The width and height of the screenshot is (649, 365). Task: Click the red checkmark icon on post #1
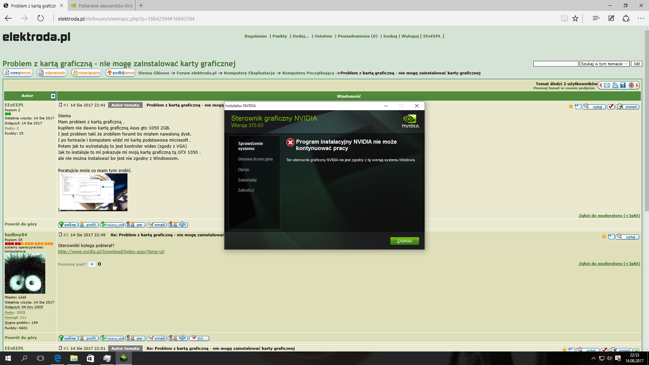coord(610,107)
